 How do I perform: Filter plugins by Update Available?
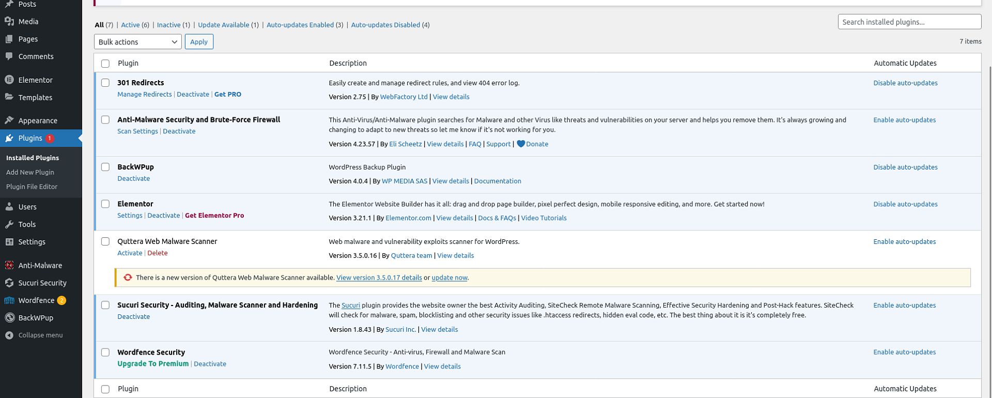[223, 25]
